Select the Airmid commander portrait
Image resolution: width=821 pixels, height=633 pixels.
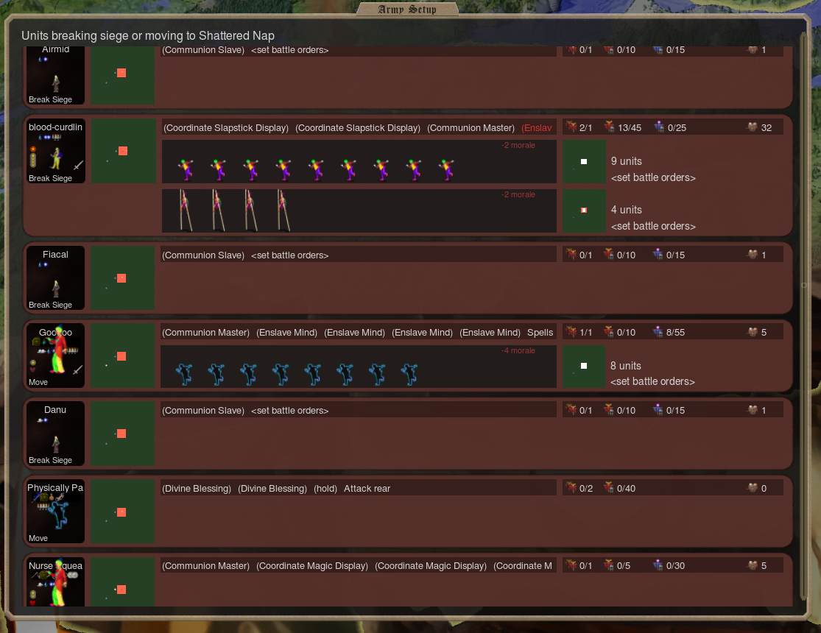[55, 75]
